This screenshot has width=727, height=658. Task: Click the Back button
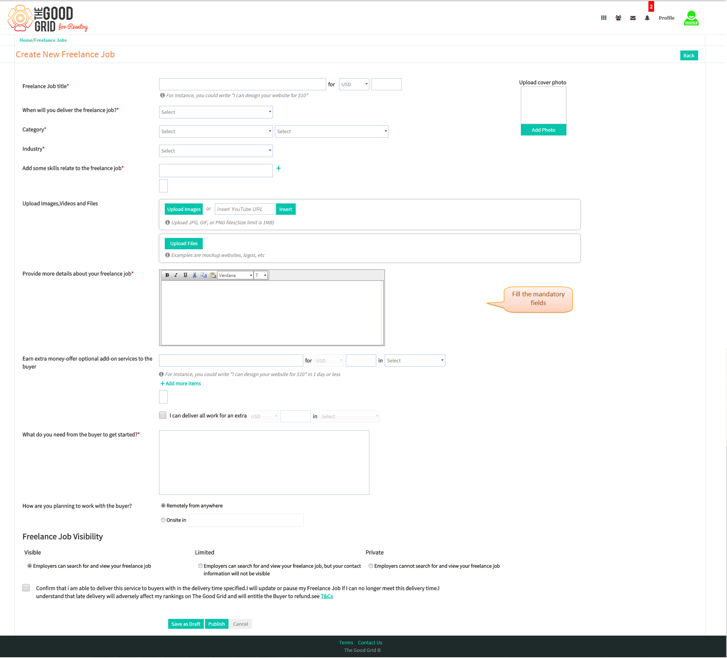(x=689, y=55)
